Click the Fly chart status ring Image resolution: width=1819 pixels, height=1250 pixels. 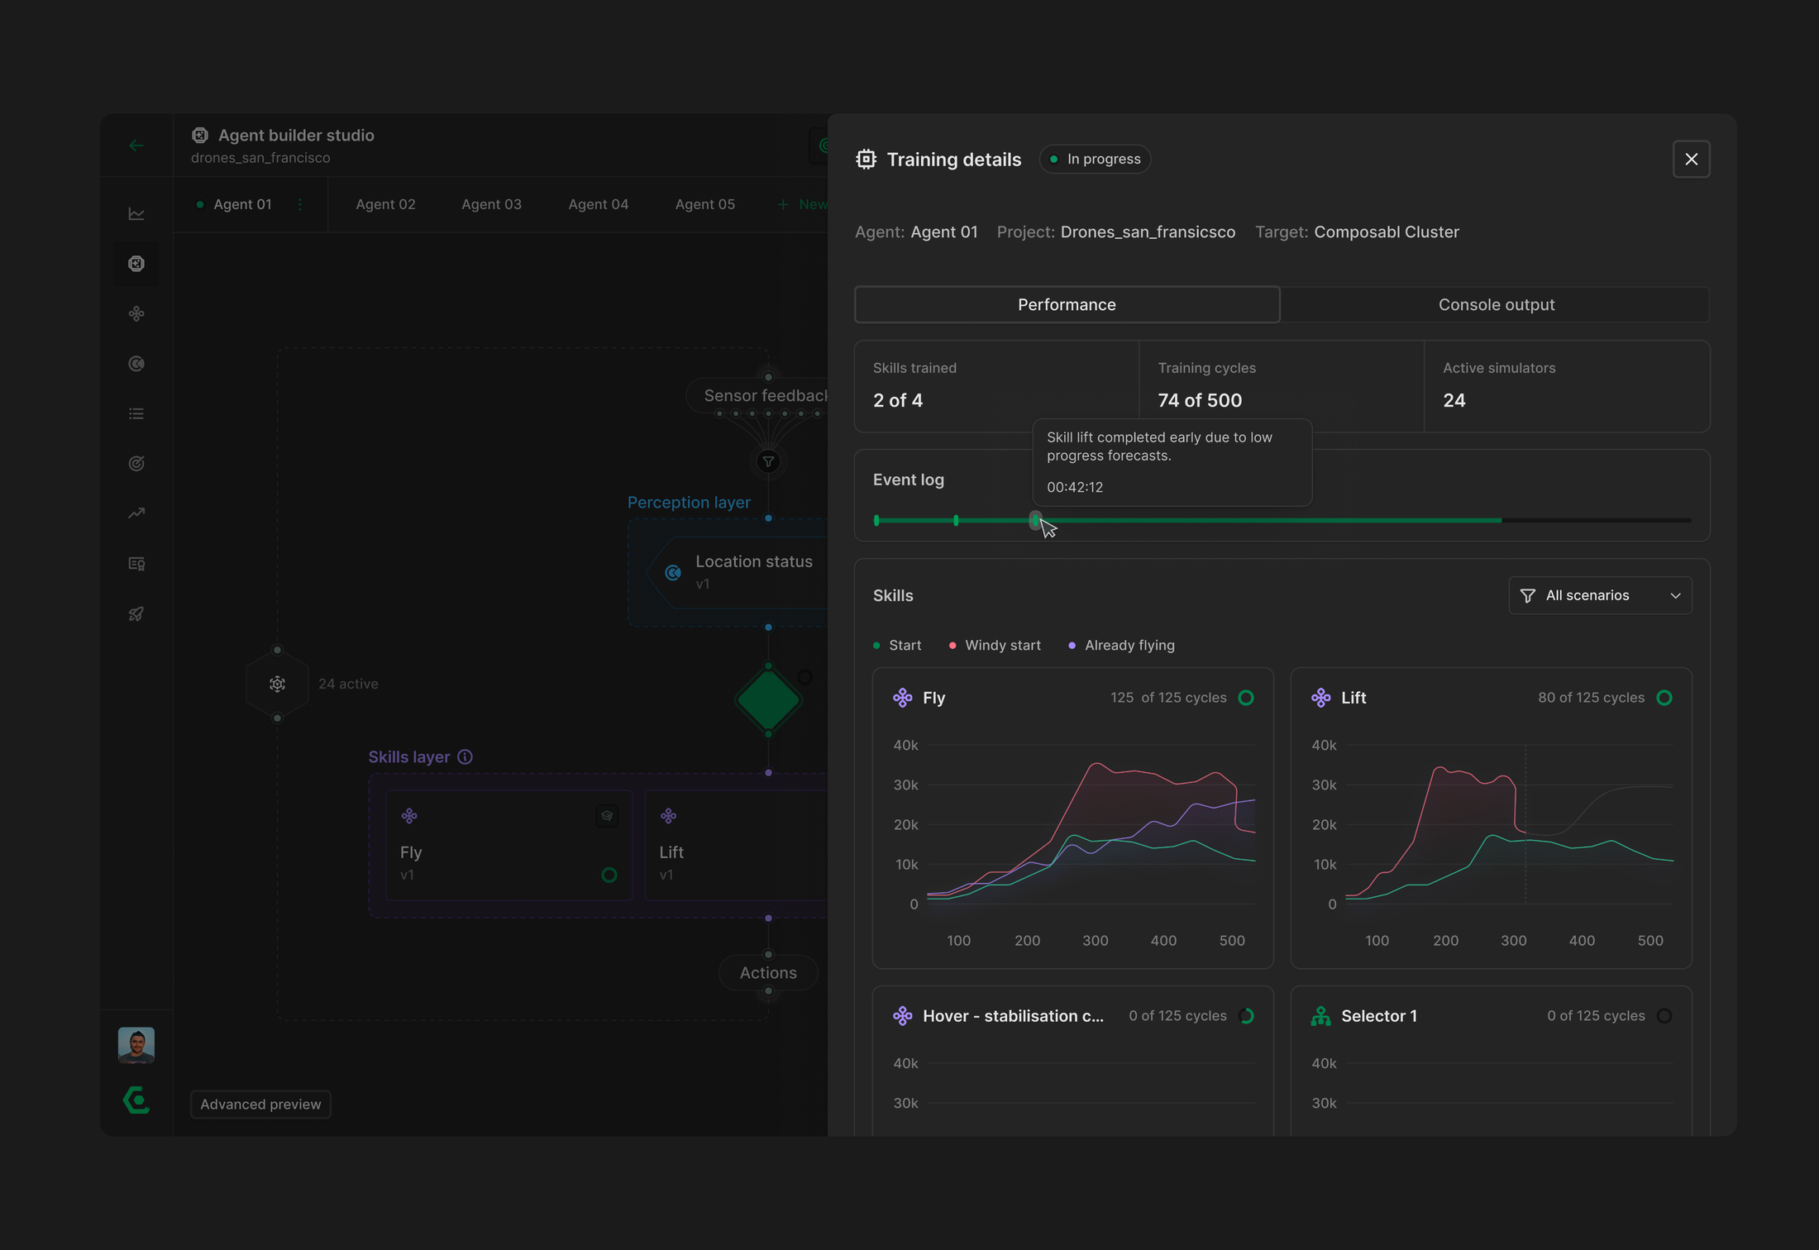[1246, 698]
